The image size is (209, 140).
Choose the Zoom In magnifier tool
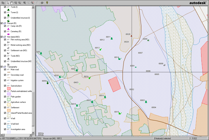[16, 3]
